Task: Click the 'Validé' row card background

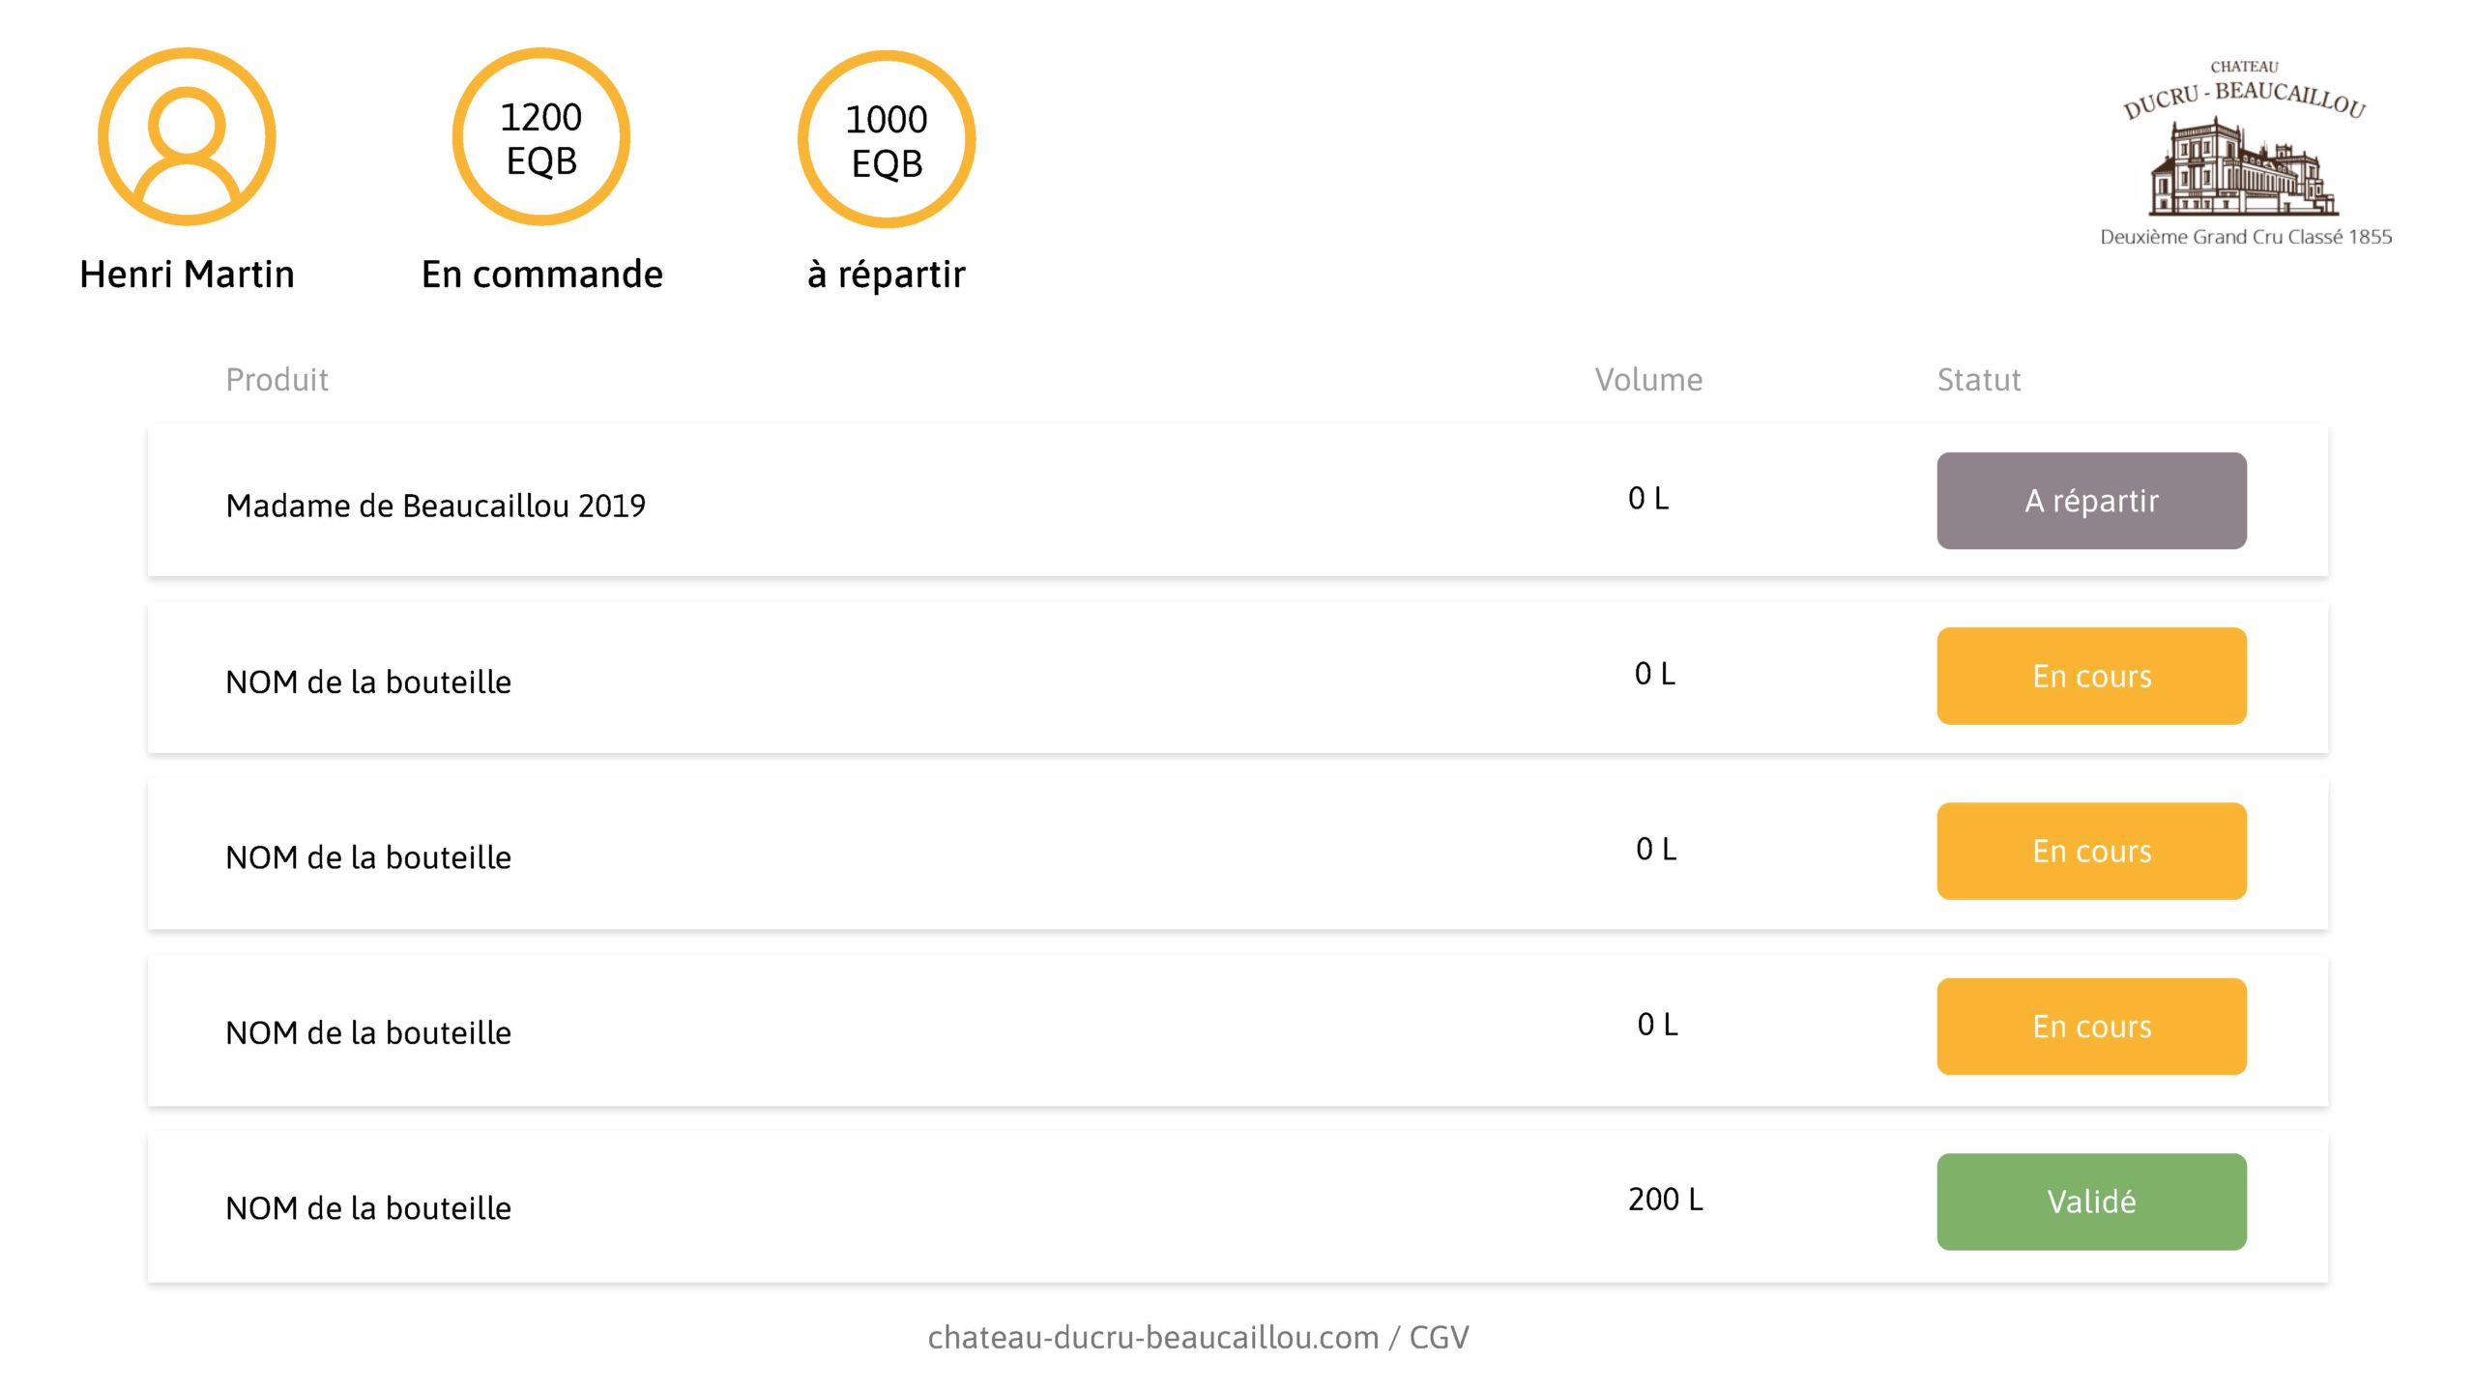Action: coord(1237,1208)
